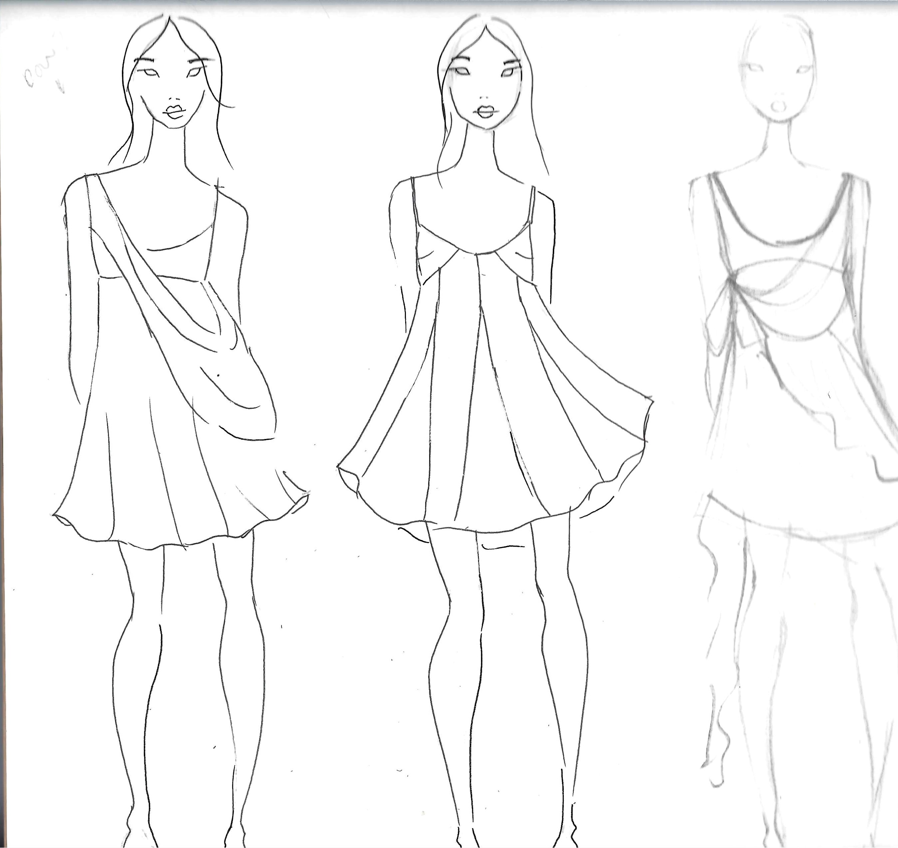Click the left figure's one-shoulder draped dress

[181, 362]
